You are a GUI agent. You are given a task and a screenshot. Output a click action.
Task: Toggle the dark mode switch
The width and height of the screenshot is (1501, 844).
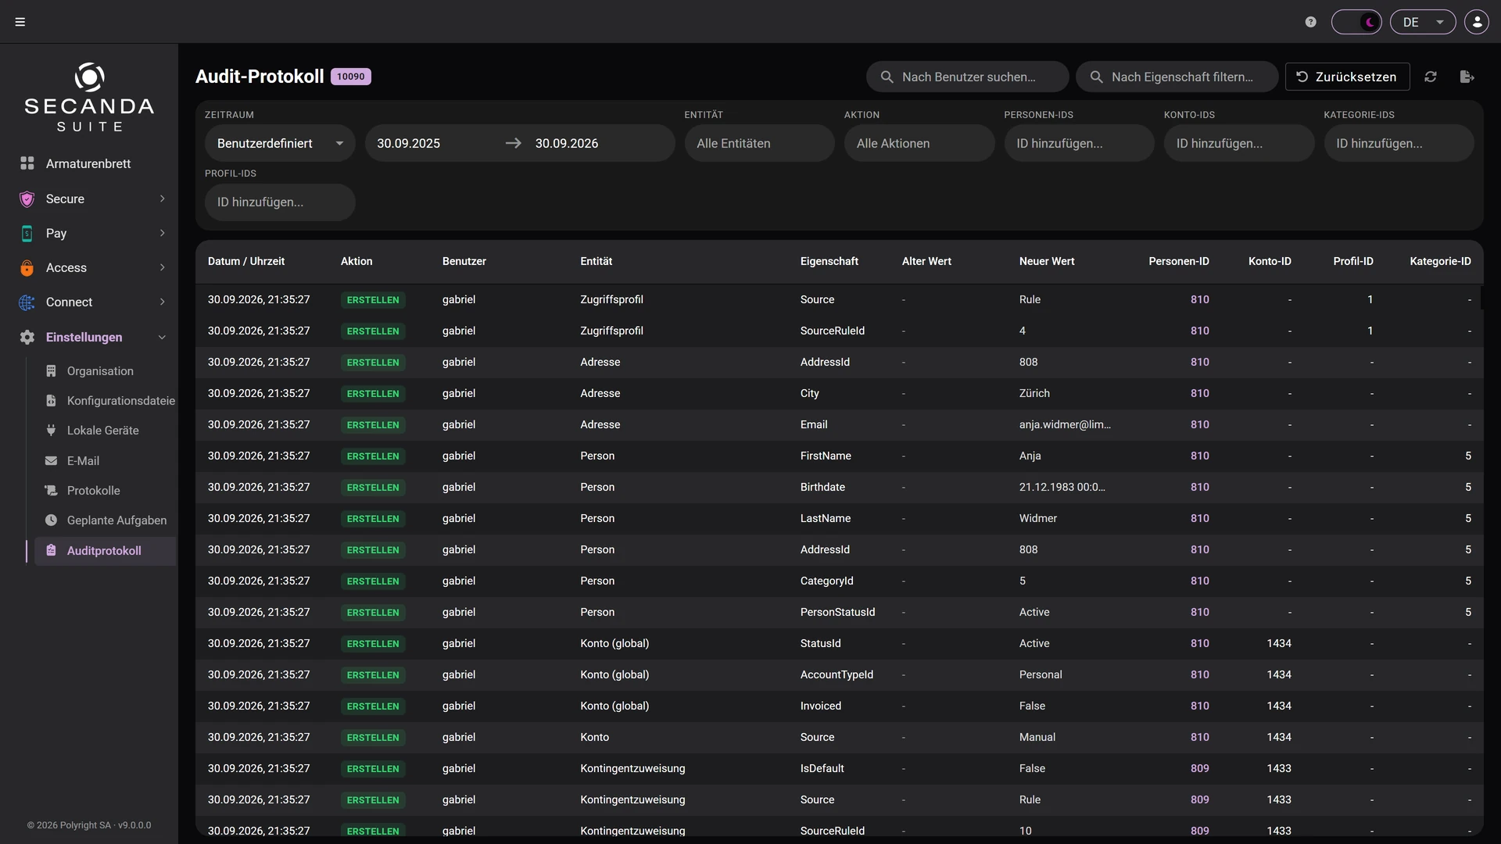click(1356, 22)
